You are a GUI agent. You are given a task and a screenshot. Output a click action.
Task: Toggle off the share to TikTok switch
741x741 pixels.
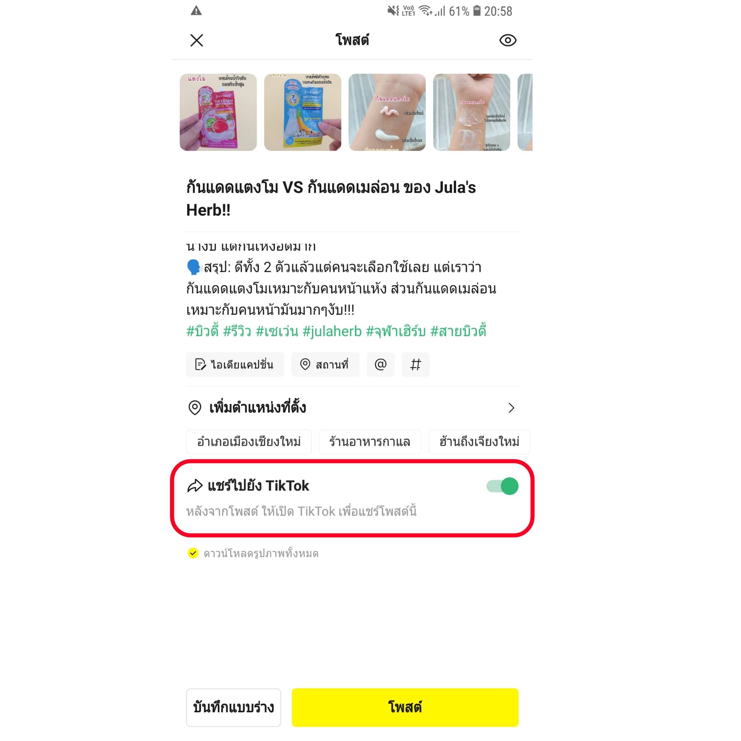pyautogui.click(x=502, y=486)
